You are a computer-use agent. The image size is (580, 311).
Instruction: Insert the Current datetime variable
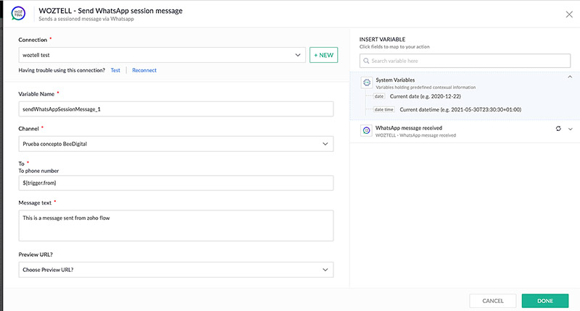[x=460, y=109]
